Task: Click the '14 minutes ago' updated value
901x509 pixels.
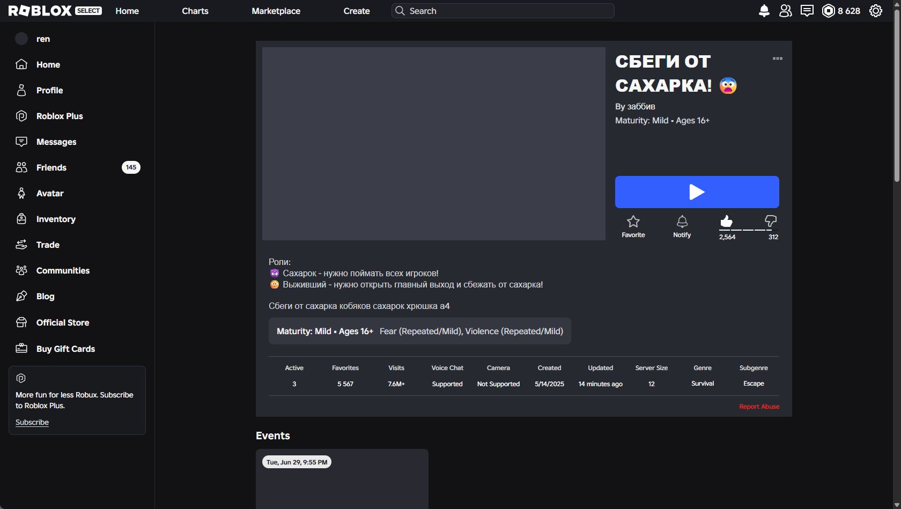Action: [x=601, y=384]
